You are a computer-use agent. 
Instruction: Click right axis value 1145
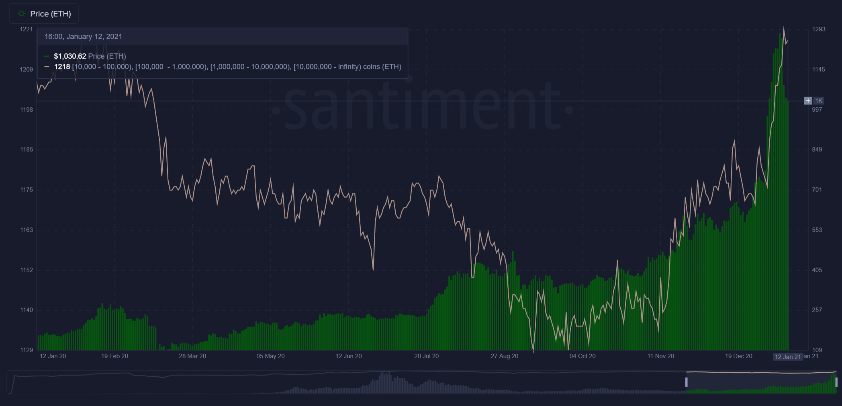pos(819,69)
